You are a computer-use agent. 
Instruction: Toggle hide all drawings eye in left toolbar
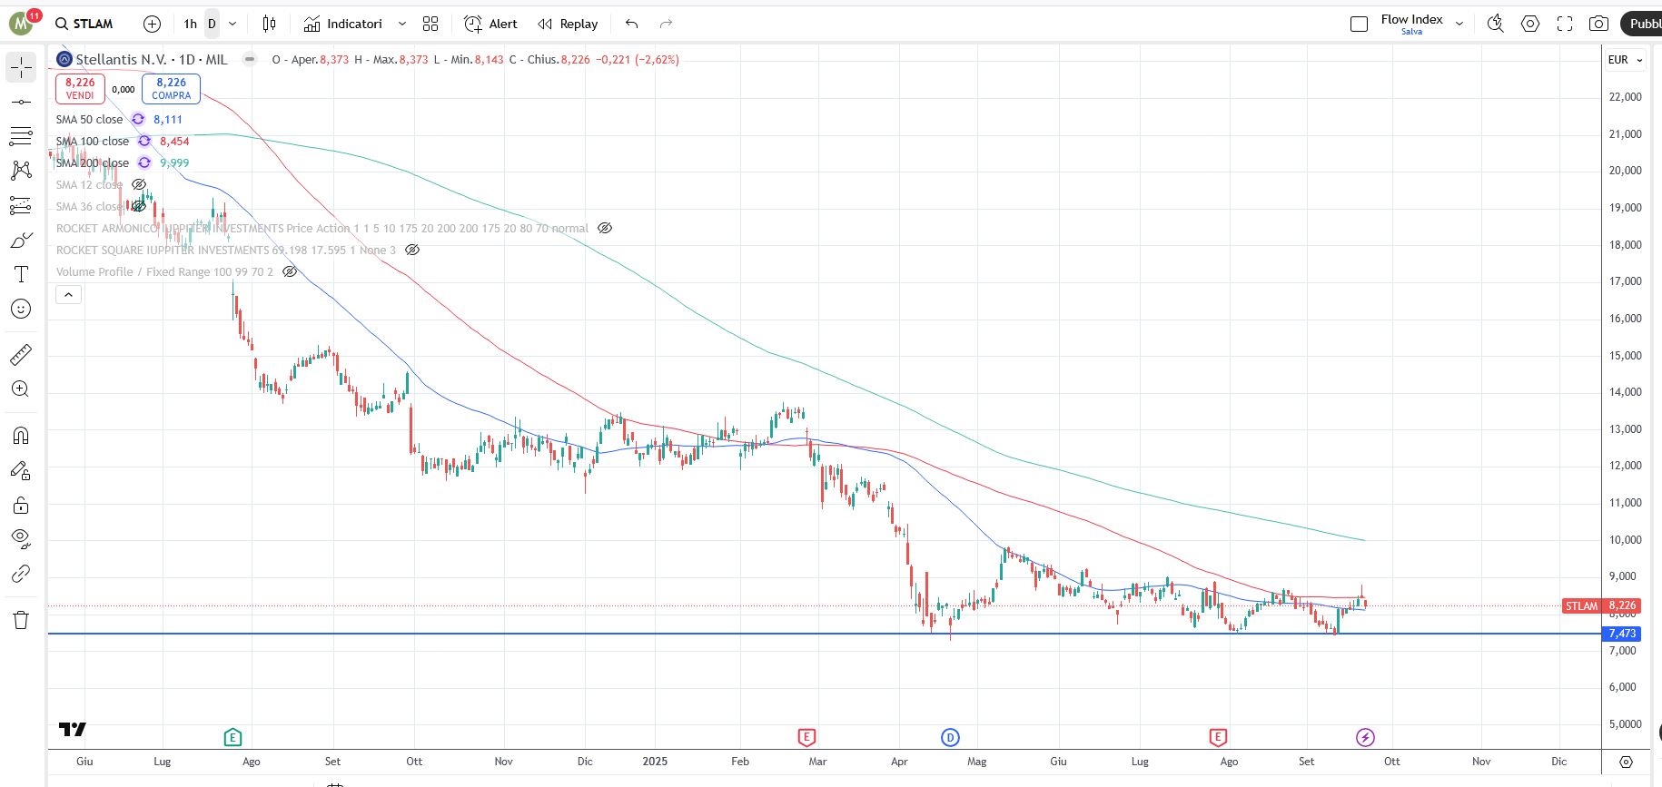[x=21, y=538]
